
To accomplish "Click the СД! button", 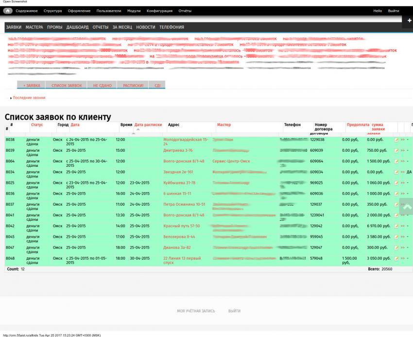I will click(157, 85).
